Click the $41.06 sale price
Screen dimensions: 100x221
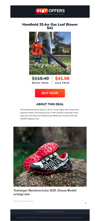coord(62,78)
